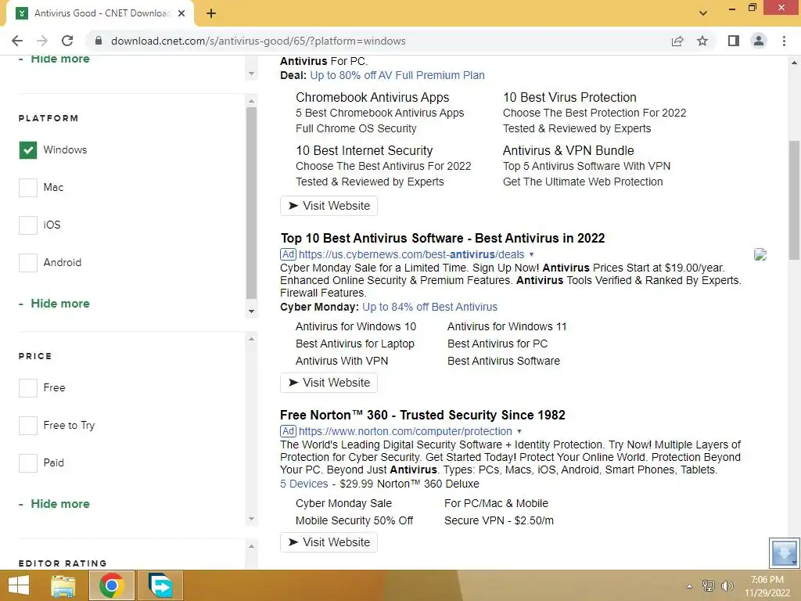Open the network status tray icon
This screenshot has height=601, width=801.
point(709,586)
